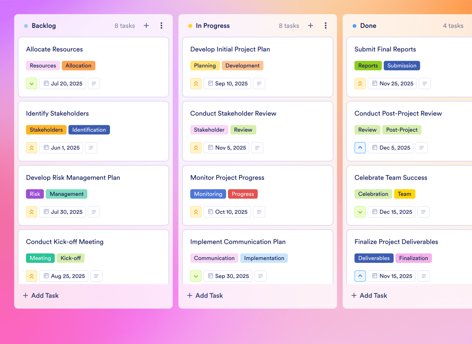Image resolution: width=472 pixels, height=344 pixels.
Task: Open the description icon on Celebrate Team Success
Action: tap(423, 212)
